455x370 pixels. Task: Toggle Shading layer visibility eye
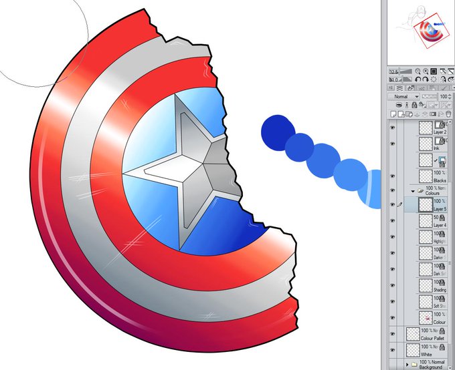click(393, 285)
